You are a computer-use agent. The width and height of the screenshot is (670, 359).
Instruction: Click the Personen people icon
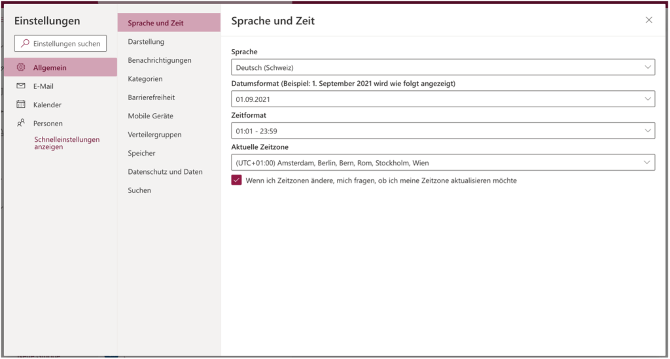point(21,123)
